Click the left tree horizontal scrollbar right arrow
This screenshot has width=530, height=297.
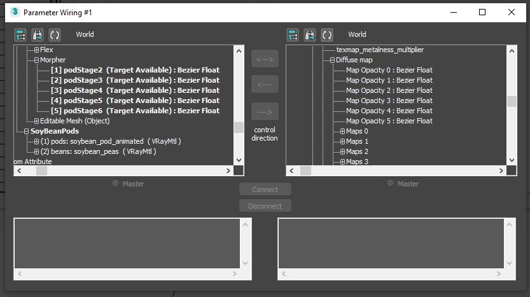(x=228, y=170)
